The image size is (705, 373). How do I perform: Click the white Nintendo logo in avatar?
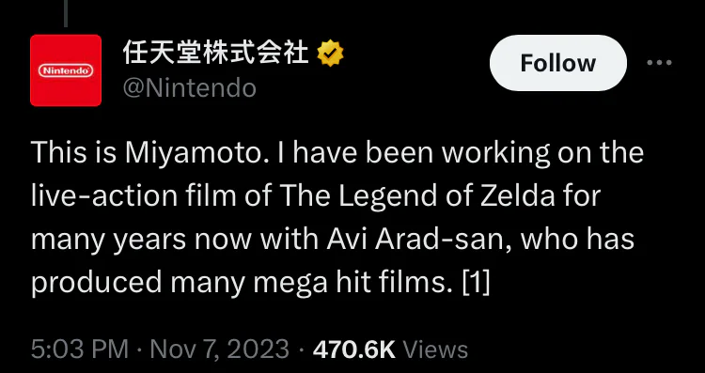click(x=66, y=70)
